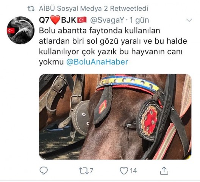Click the Turkish flag inside the avatar
The image size is (200, 182).
click(x=11, y=31)
